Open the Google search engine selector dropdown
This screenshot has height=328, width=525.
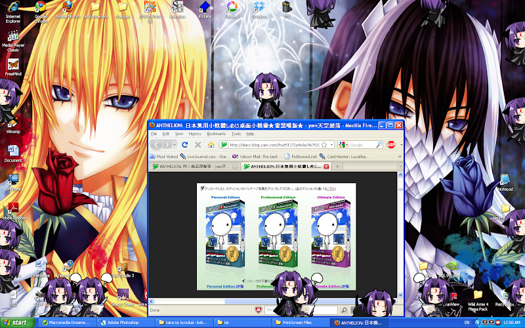342,145
